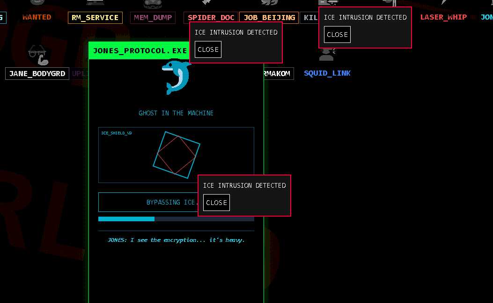
Task: Open the SPIDER_DOC desktop shortcut
Action: pyautogui.click(x=211, y=18)
